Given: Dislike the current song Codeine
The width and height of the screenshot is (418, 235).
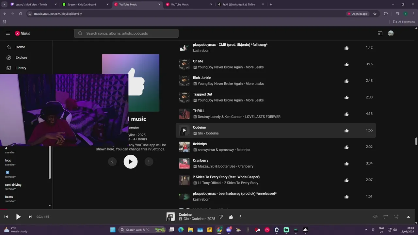Looking at the screenshot, I should click(x=221, y=217).
